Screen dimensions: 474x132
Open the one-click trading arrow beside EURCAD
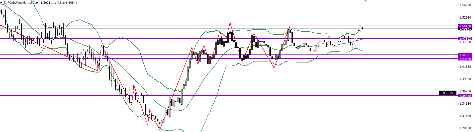pos(2,3)
